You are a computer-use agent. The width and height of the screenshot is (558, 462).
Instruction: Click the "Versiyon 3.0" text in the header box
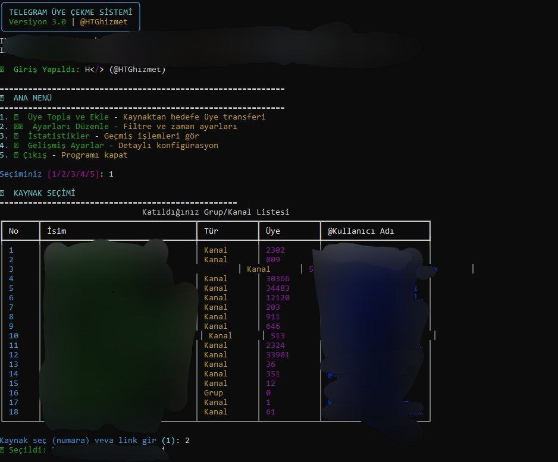point(37,21)
